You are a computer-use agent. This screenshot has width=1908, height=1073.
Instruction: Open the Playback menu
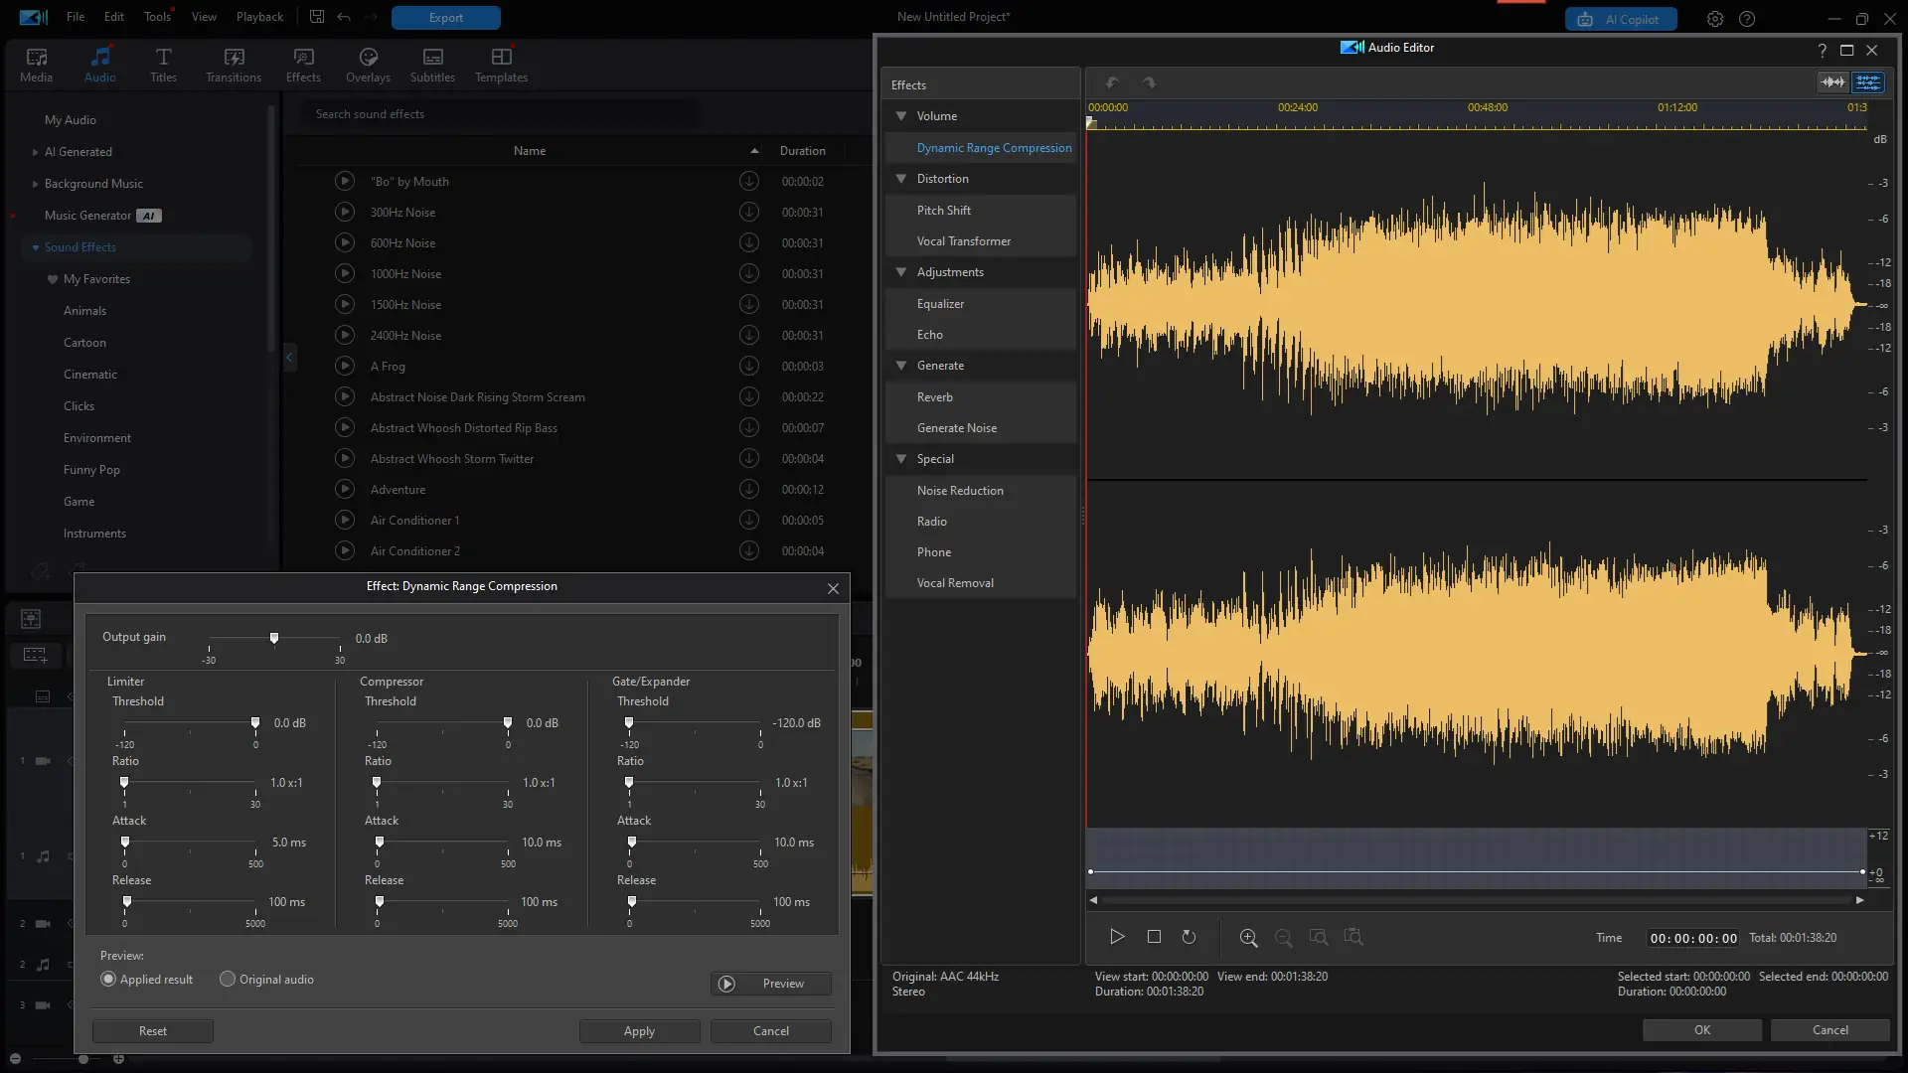pyautogui.click(x=259, y=17)
